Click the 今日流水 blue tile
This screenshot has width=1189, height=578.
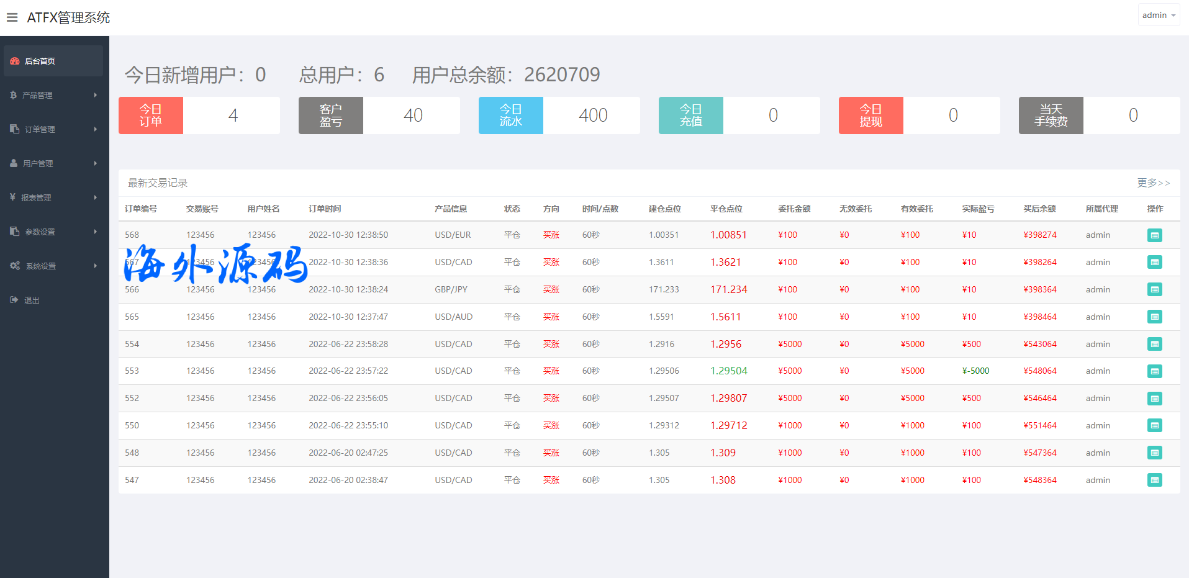tap(510, 115)
